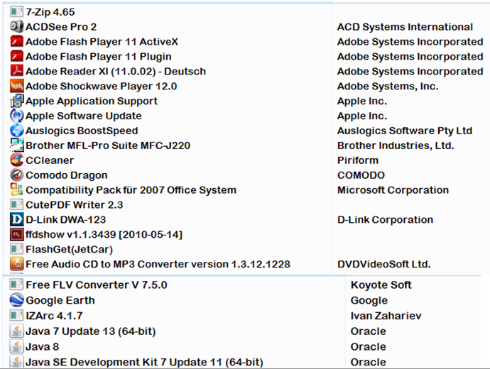
Task: Click publisher ACD Systems International
Action: pyautogui.click(x=405, y=27)
